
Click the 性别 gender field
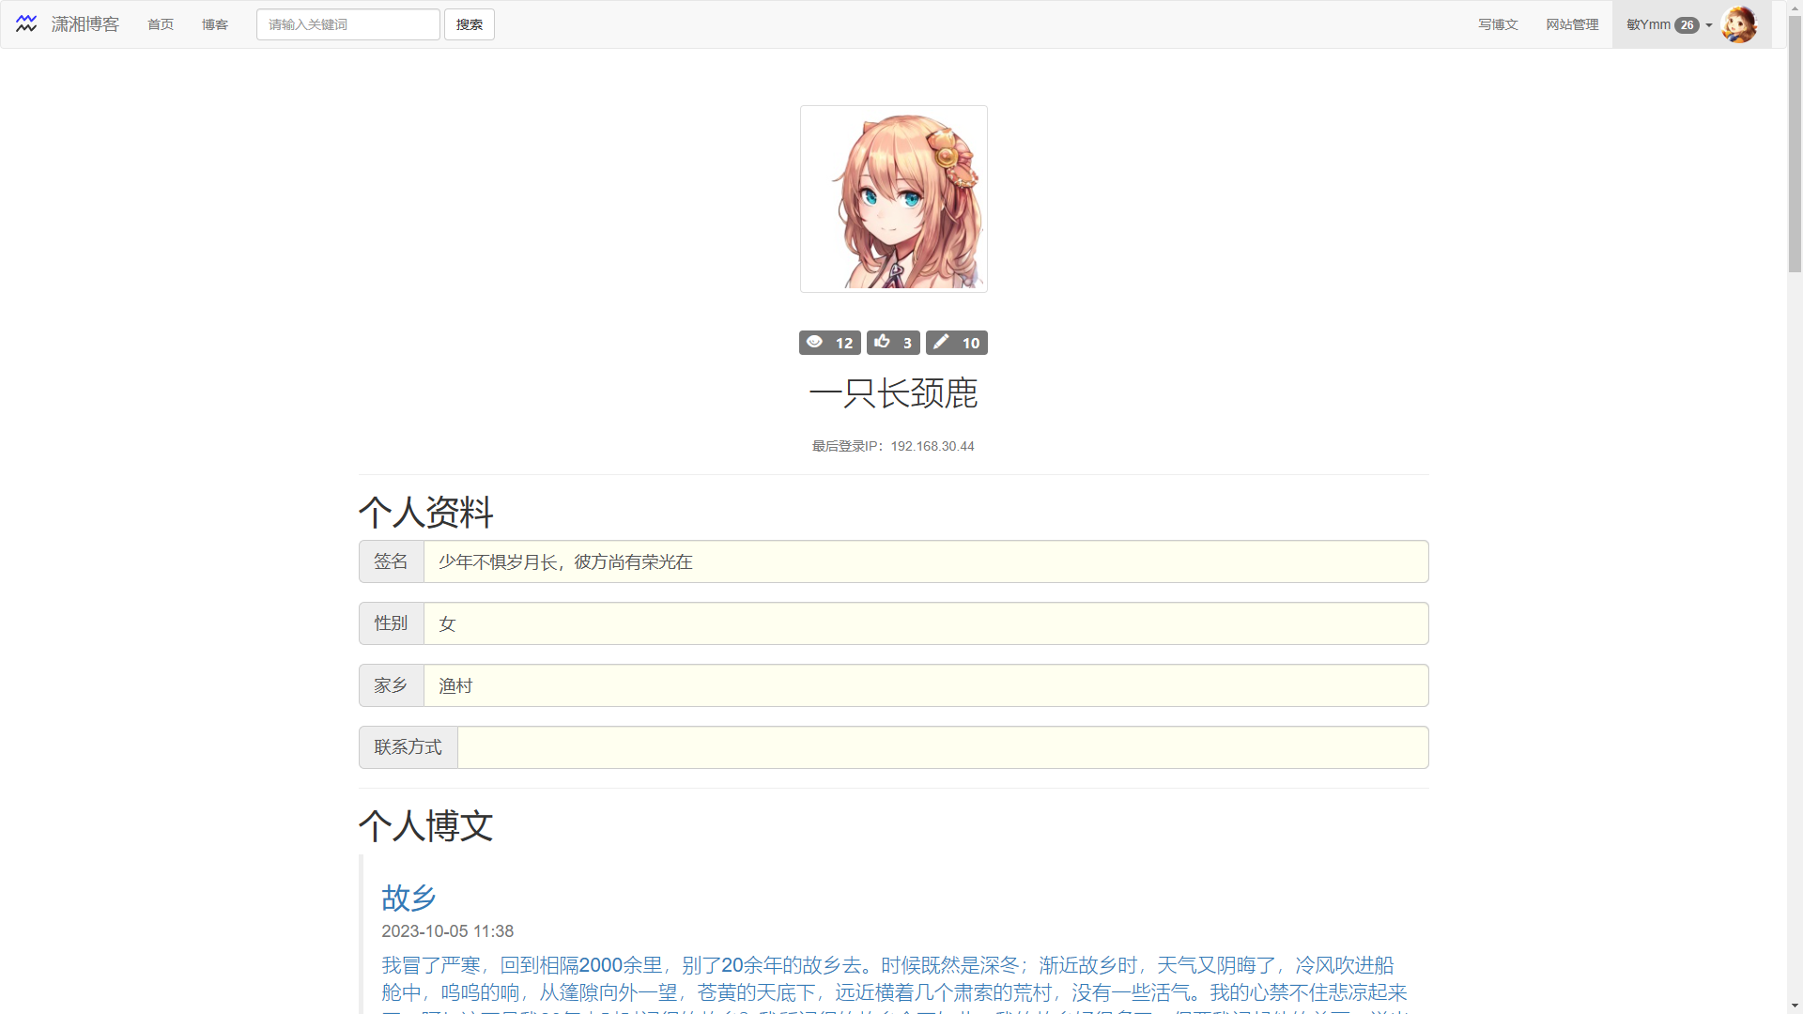click(x=925, y=623)
